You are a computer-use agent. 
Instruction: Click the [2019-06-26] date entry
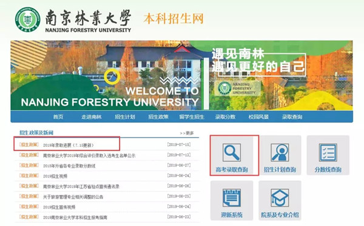click(x=179, y=186)
